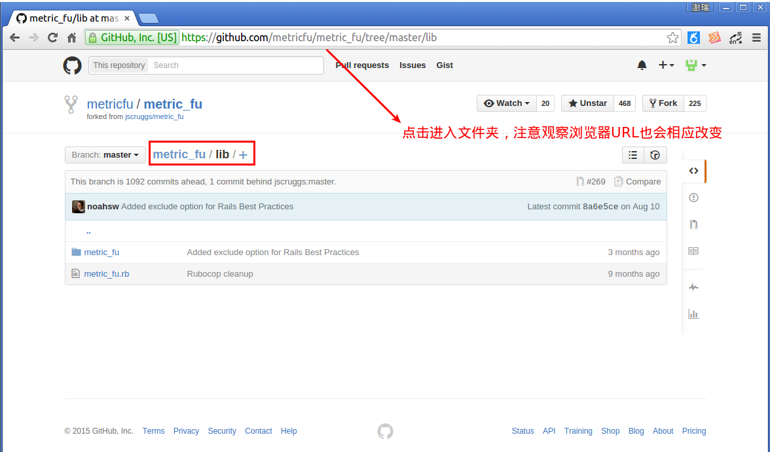Screen dimensions: 770x452
Task: Open Issues from the right sidebar icon
Action: point(693,197)
